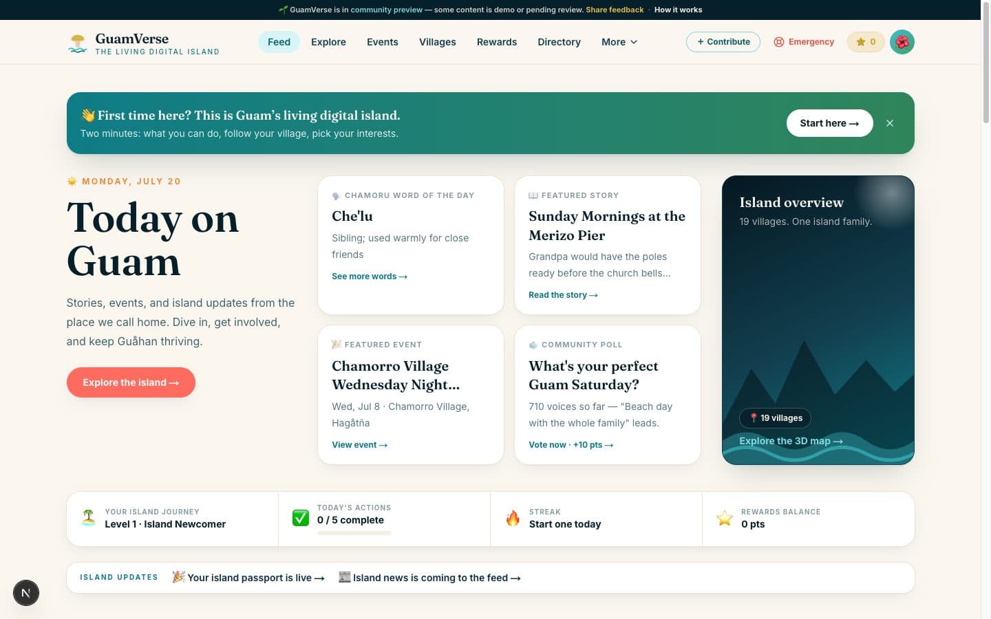Click the Next.js dev tools N icon
The image size is (991, 619).
[x=26, y=593]
